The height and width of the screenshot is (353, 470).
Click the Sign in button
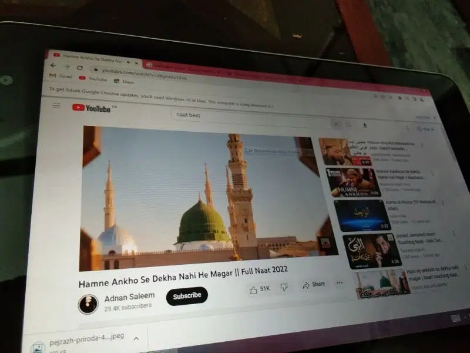[x=425, y=129]
